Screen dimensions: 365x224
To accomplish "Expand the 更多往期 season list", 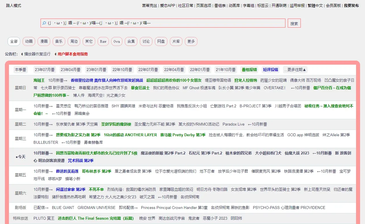I will pos(295,70).
